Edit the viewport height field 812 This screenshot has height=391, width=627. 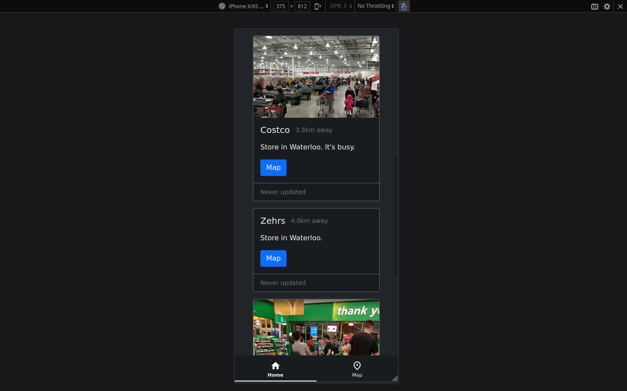pos(302,6)
